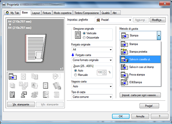Close the Proprietà dialog window
This screenshot has width=172, height=124.
click(x=165, y=3)
